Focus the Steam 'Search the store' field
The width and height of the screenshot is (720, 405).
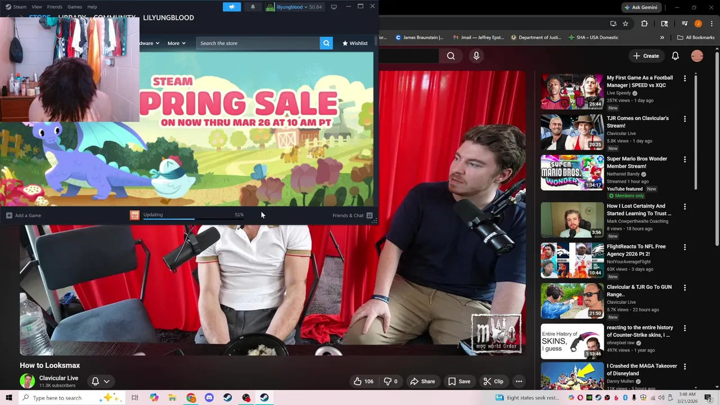(x=258, y=43)
